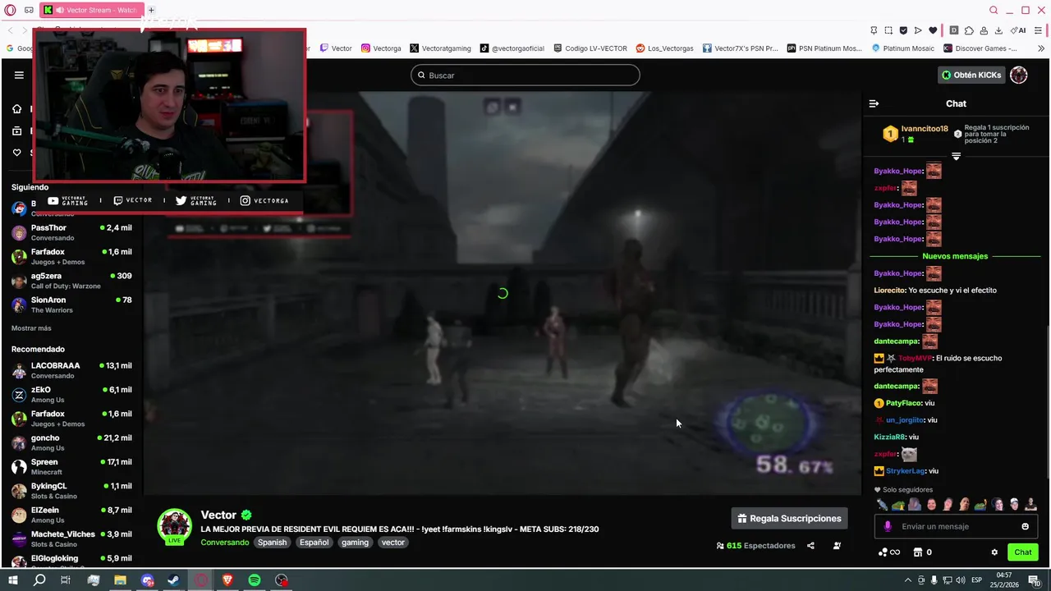Select the vector stream tag
1051x591 pixels.
click(393, 543)
